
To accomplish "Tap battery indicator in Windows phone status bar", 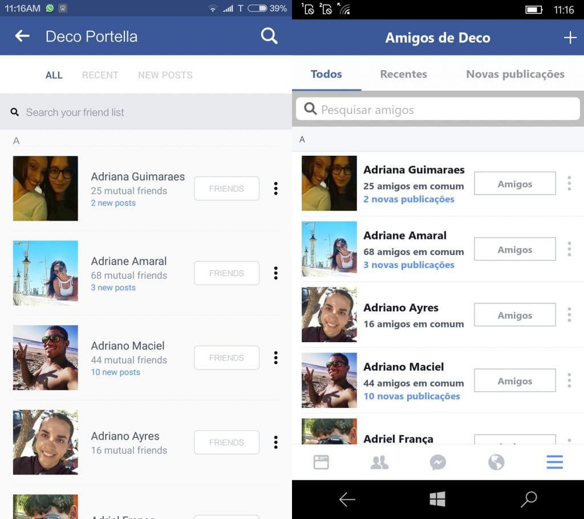I will (533, 10).
